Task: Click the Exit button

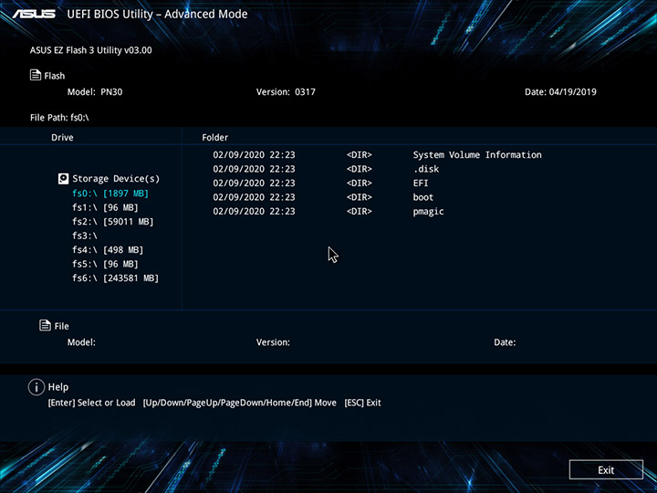Action: (x=606, y=469)
